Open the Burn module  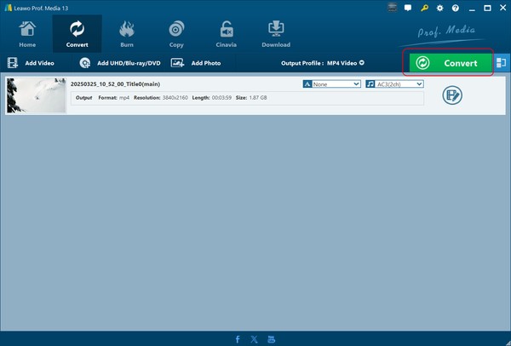[x=127, y=34]
